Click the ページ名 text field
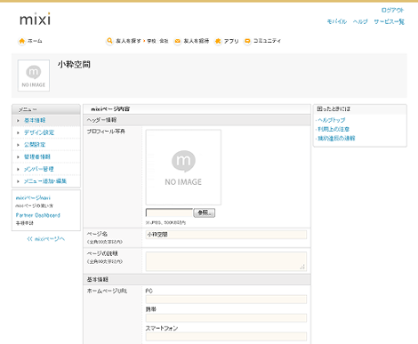This screenshot has height=344, width=418. pos(226,235)
